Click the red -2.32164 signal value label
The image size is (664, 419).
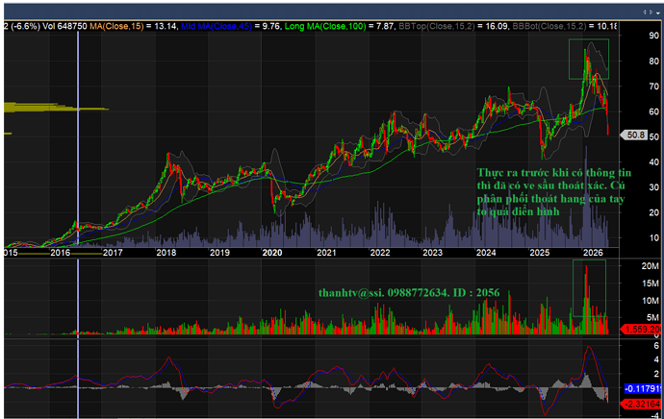pos(641,404)
